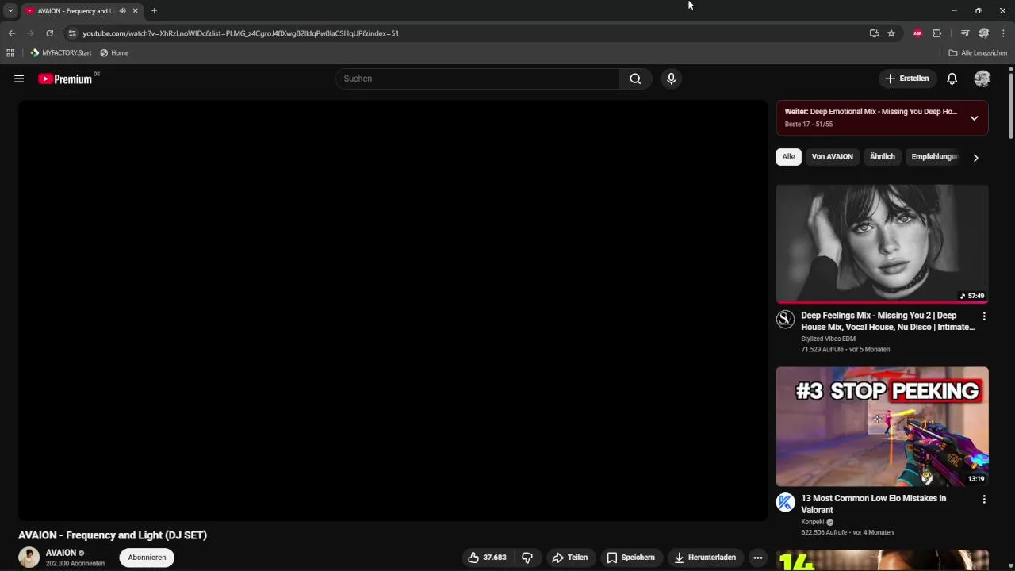Go to YouTube Premium home logo
This screenshot has width=1015, height=571.
[67, 79]
